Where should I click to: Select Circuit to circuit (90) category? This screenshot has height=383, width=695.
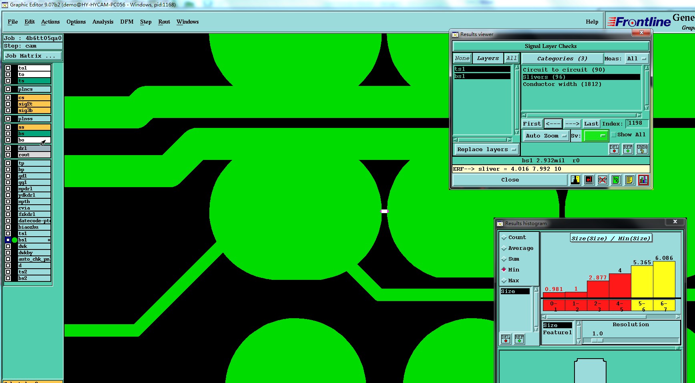click(564, 70)
